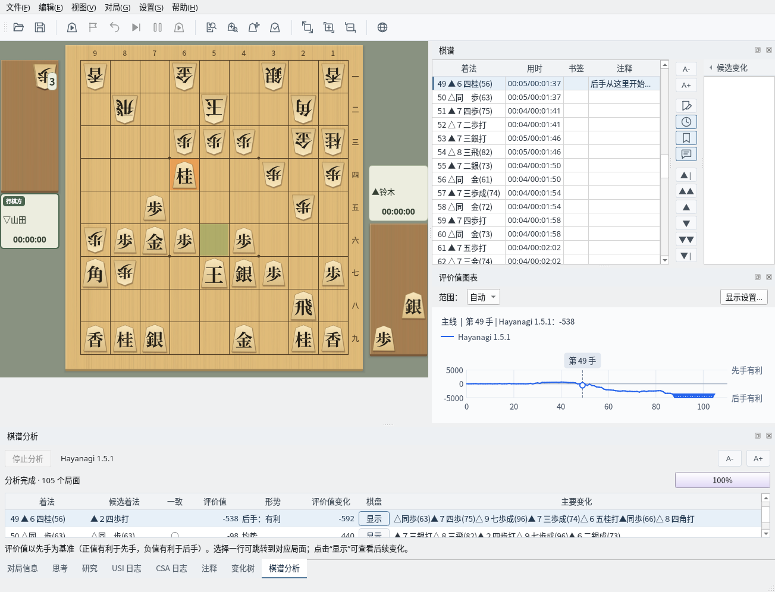Click the move 49 marker on evaluation chart
775x592 pixels.
click(x=582, y=385)
